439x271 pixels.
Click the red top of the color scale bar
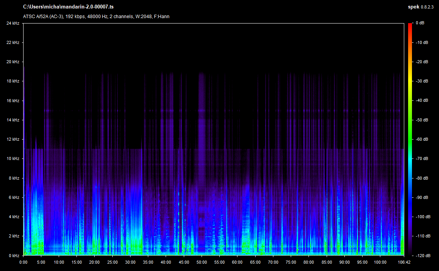click(x=410, y=25)
